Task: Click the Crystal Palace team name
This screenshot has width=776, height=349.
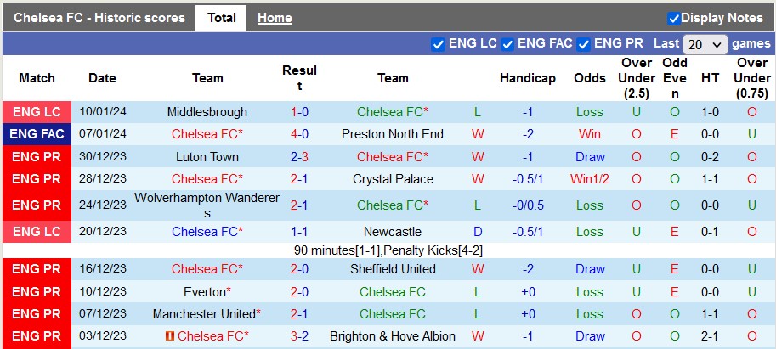Action: pos(393,179)
